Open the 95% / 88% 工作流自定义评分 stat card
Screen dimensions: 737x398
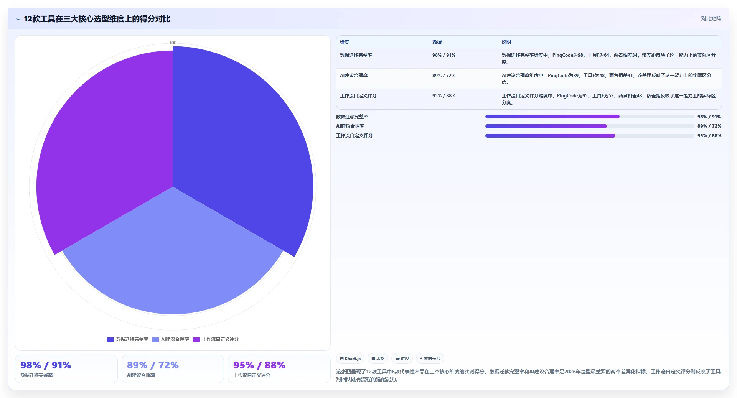click(x=279, y=369)
